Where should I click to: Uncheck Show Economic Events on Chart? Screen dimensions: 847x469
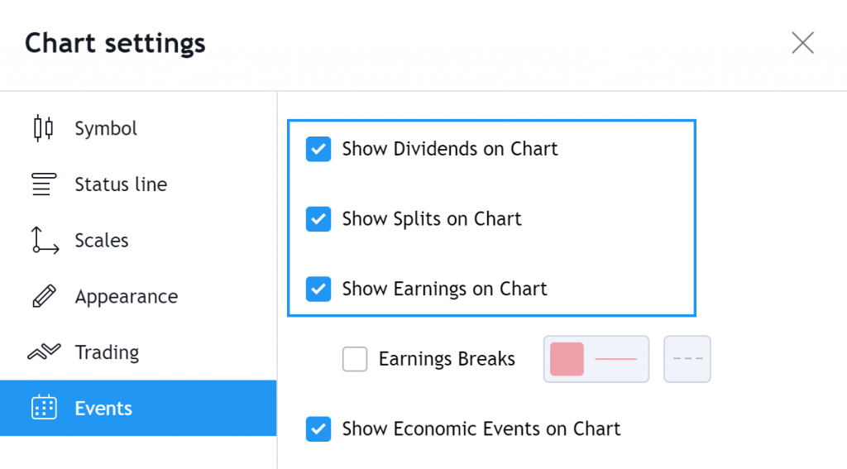pyautogui.click(x=318, y=429)
